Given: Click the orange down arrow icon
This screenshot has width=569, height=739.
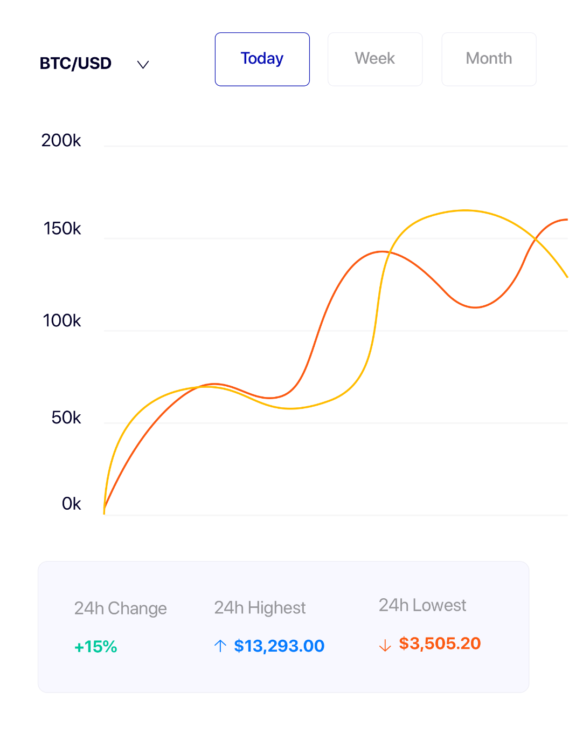Looking at the screenshot, I should click(385, 645).
